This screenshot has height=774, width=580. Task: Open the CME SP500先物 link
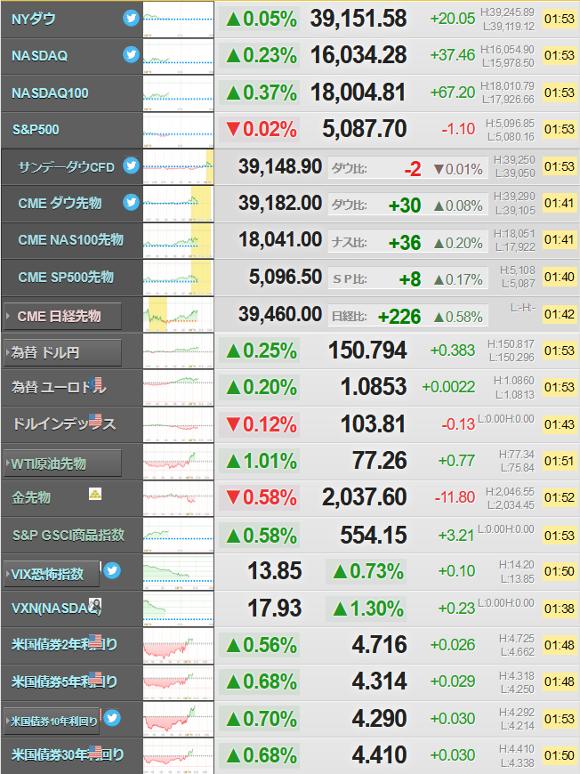coord(66,277)
